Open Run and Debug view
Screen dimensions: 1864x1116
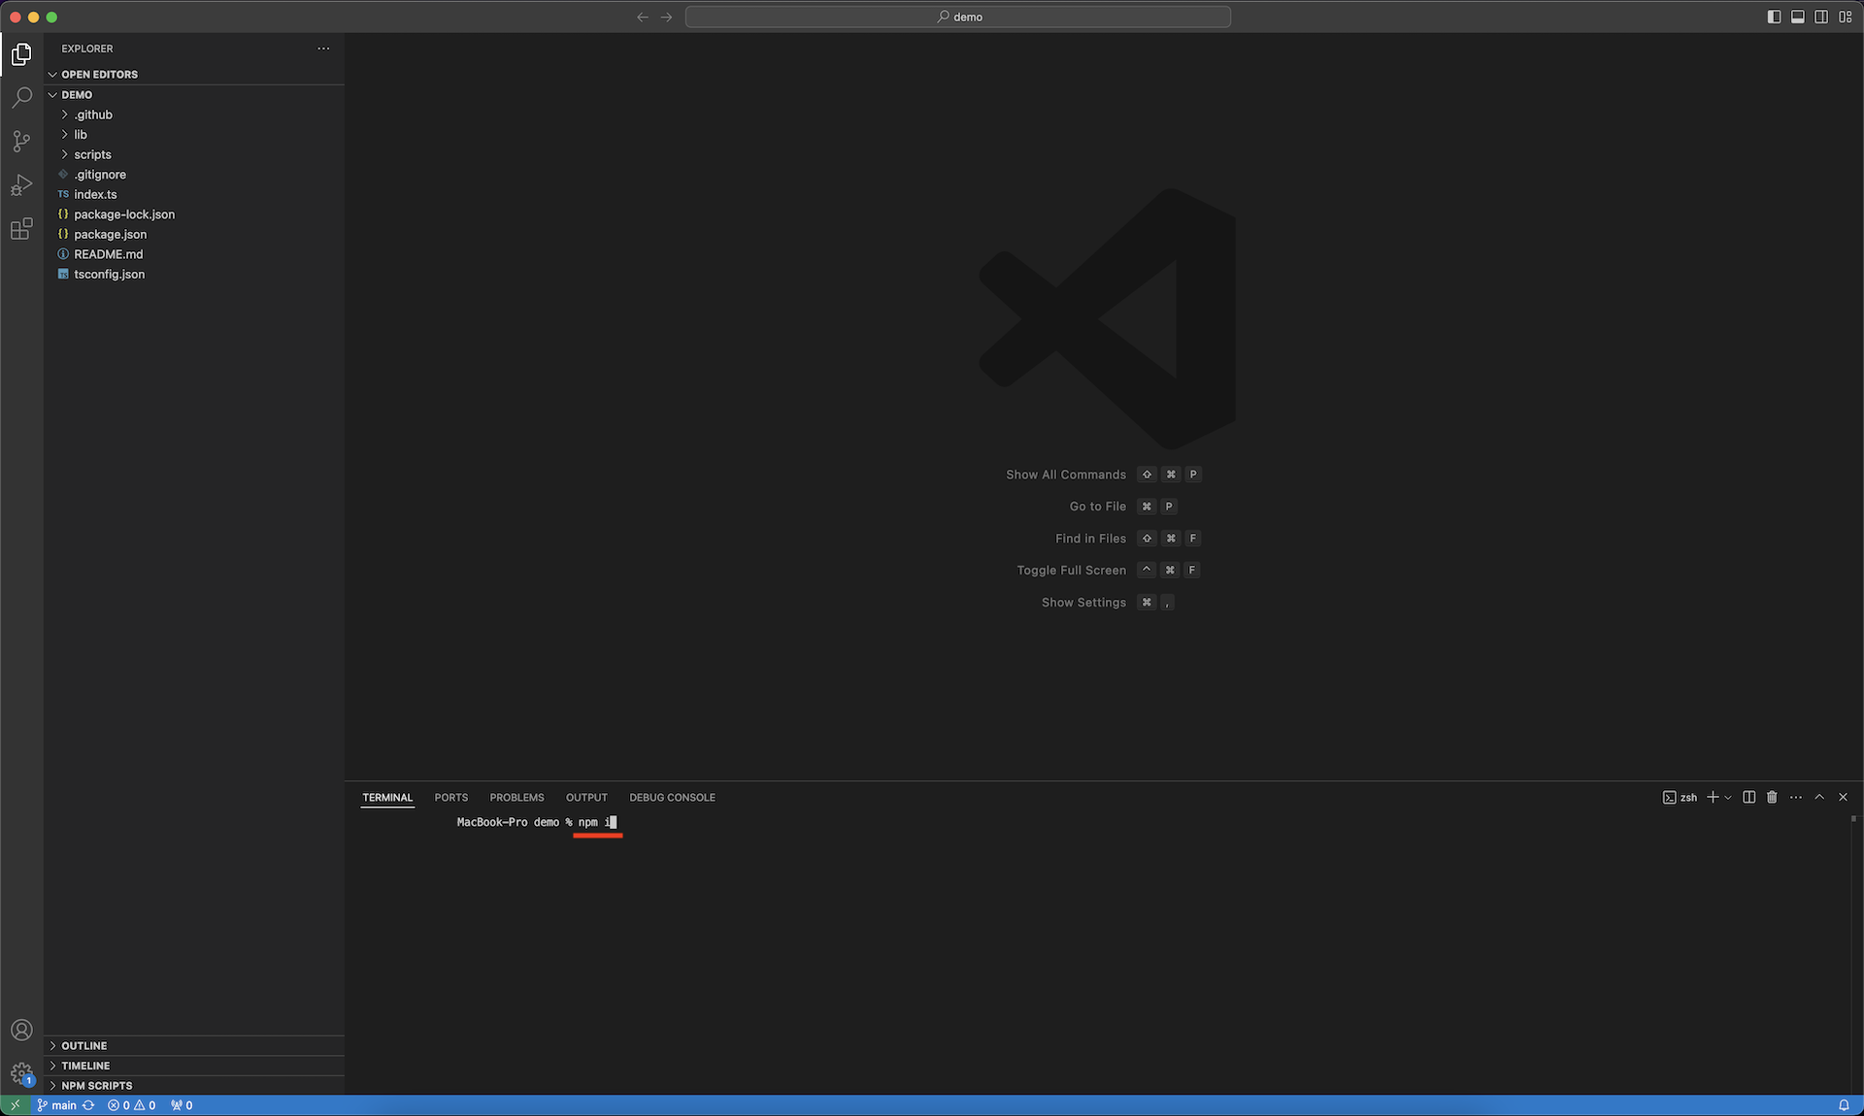click(x=21, y=184)
